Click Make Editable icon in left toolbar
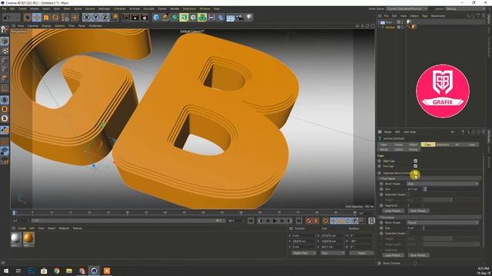 [5, 30]
